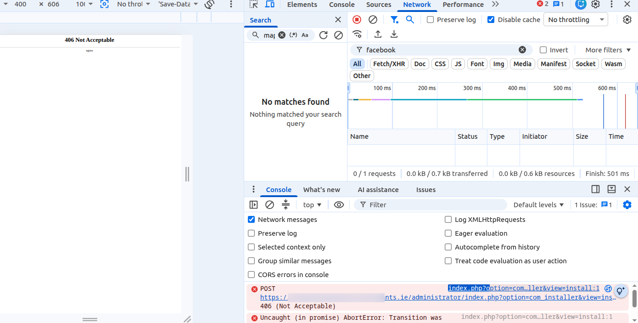638x323 pixels.
Task: Open the top context dropdown
Action: pyautogui.click(x=313, y=205)
